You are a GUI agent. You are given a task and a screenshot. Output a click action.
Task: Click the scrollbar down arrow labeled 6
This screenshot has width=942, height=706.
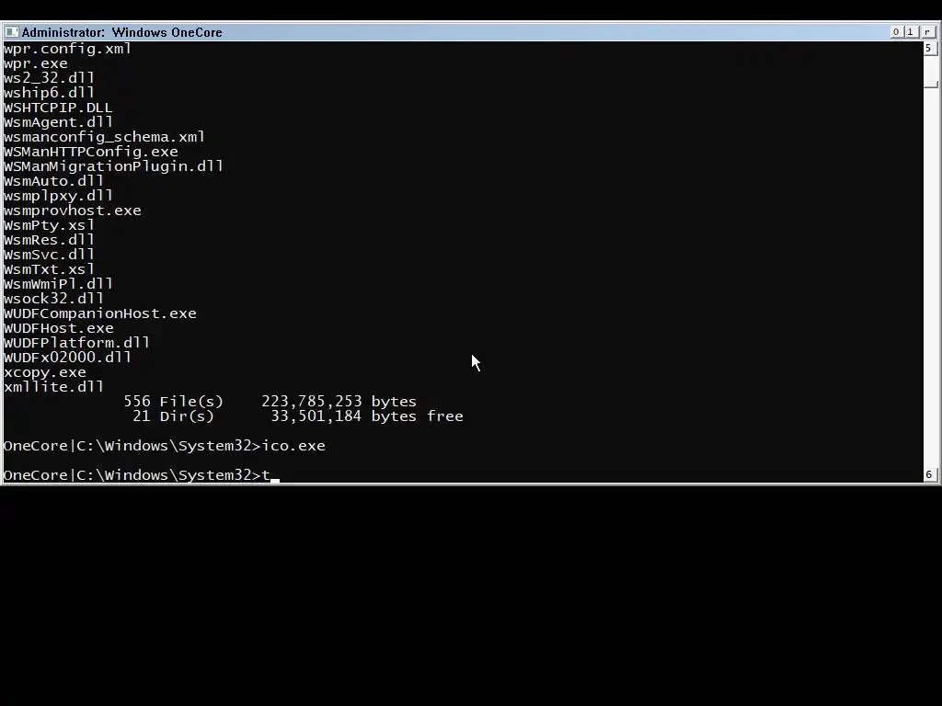point(929,475)
